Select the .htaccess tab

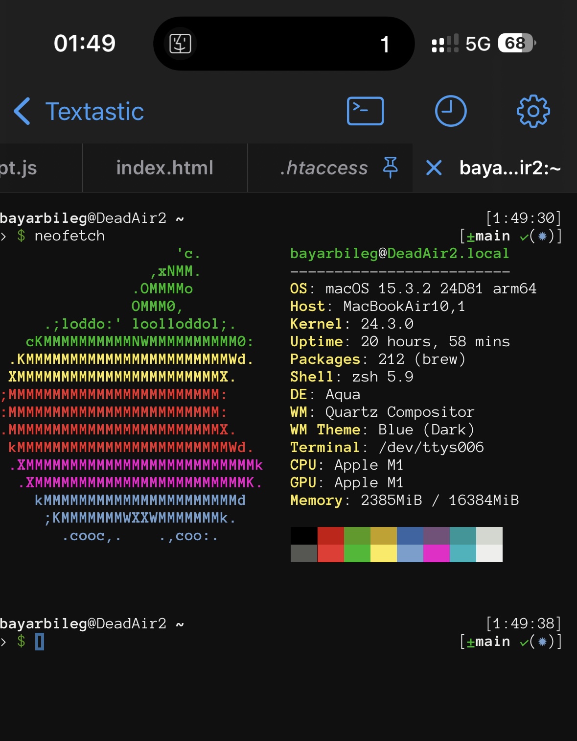[323, 167]
